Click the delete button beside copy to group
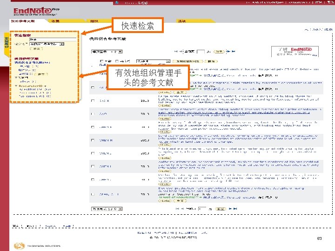335x251 pixels. (x=211, y=61)
